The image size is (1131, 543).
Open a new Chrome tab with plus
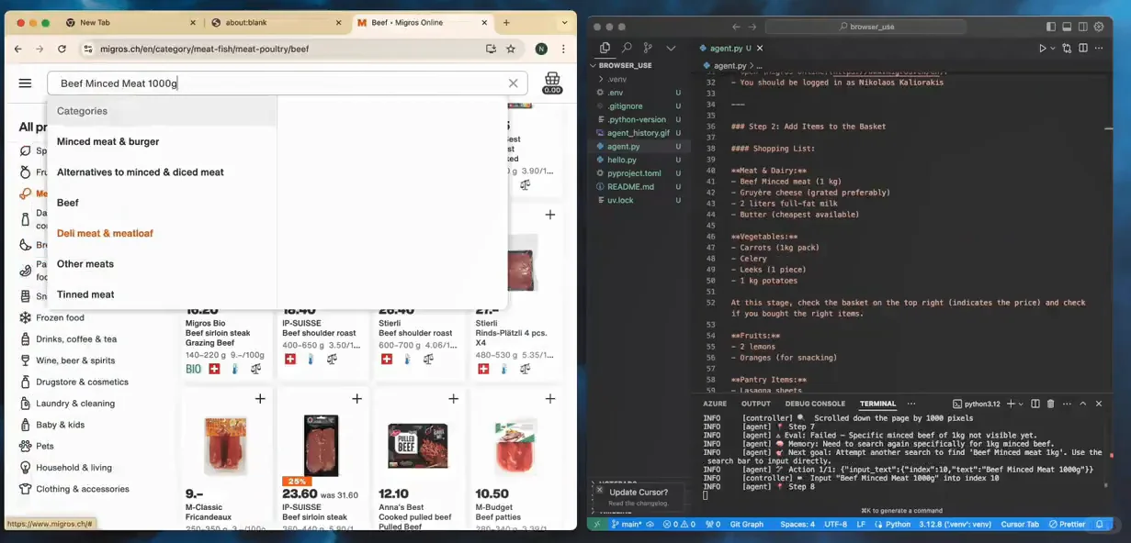click(x=505, y=22)
